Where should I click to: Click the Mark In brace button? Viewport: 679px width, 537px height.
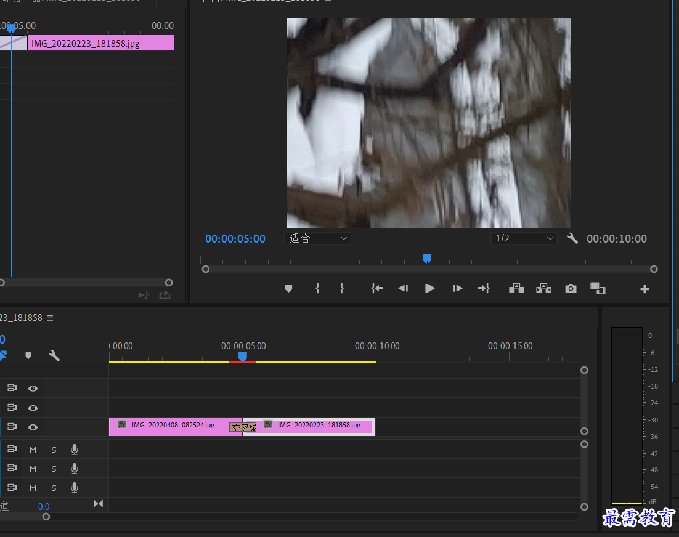[x=317, y=288]
